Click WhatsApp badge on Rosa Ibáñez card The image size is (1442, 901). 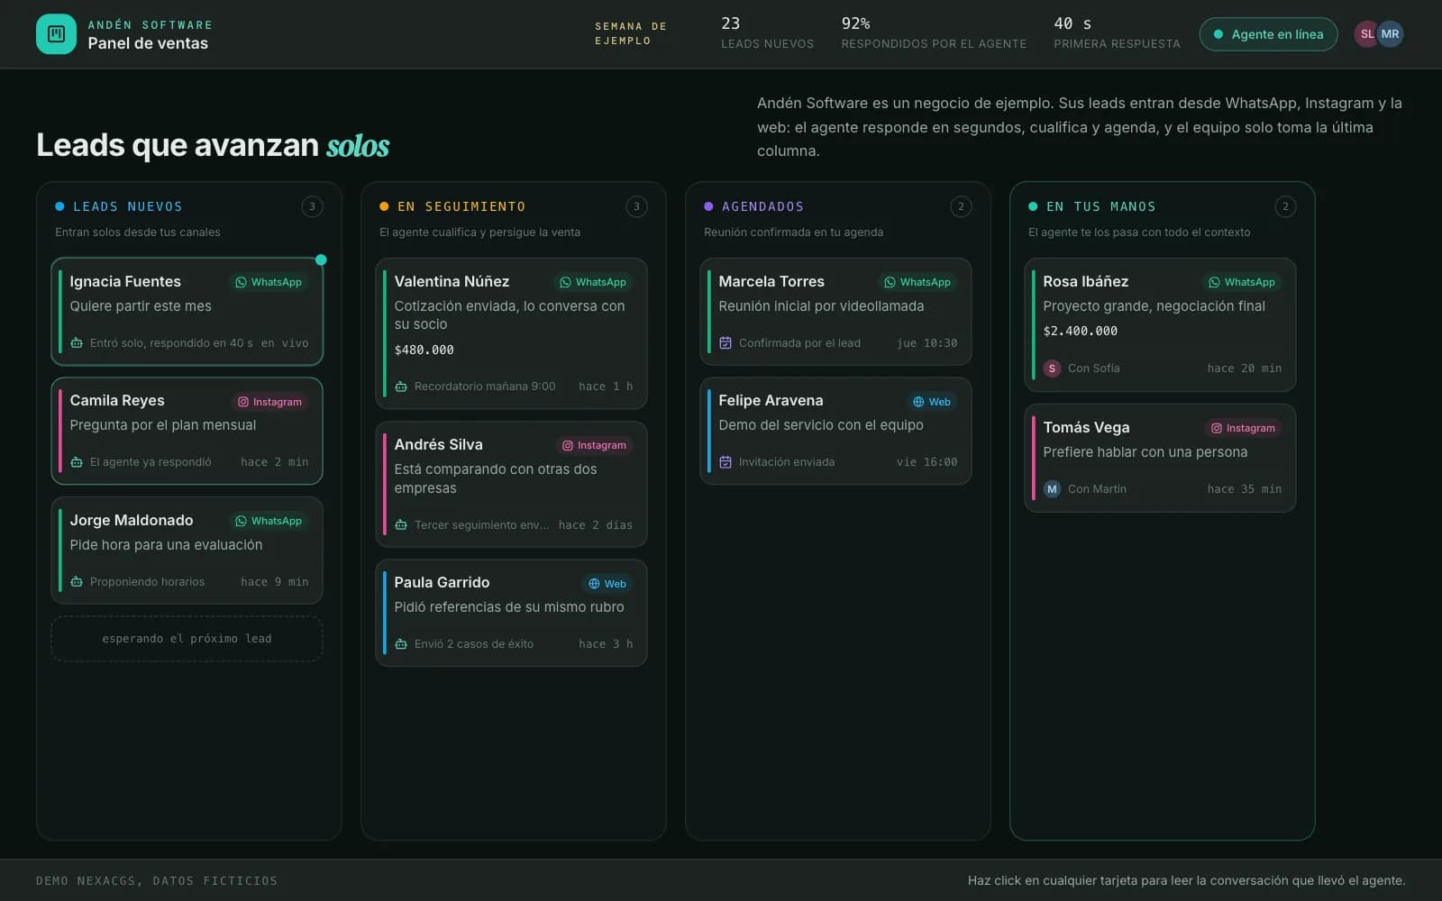click(1242, 282)
